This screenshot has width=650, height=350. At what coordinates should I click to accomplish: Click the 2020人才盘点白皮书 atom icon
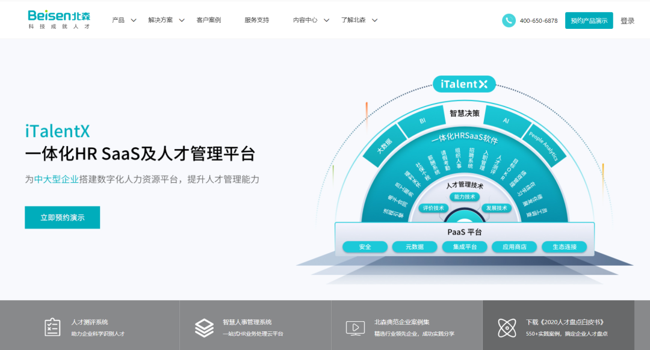click(507, 328)
